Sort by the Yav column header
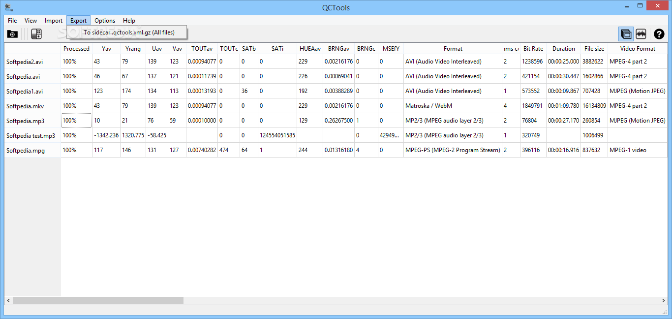Image resolution: width=672 pixels, height=319 pixels. tap(106, 49)
